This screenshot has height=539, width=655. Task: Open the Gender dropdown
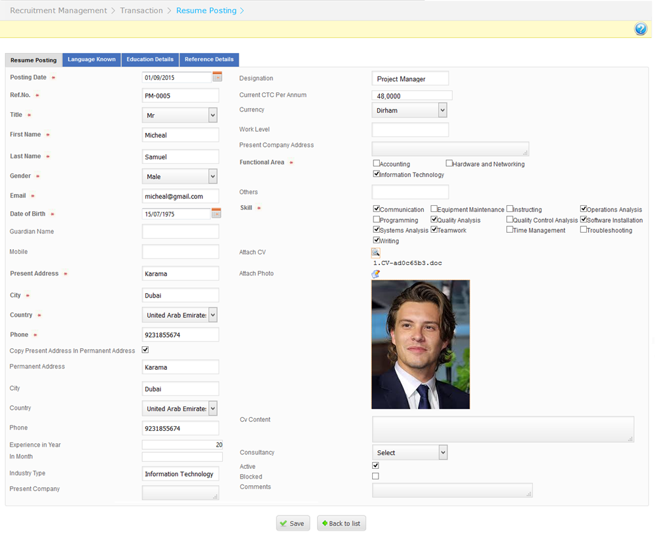click(179, 176)
